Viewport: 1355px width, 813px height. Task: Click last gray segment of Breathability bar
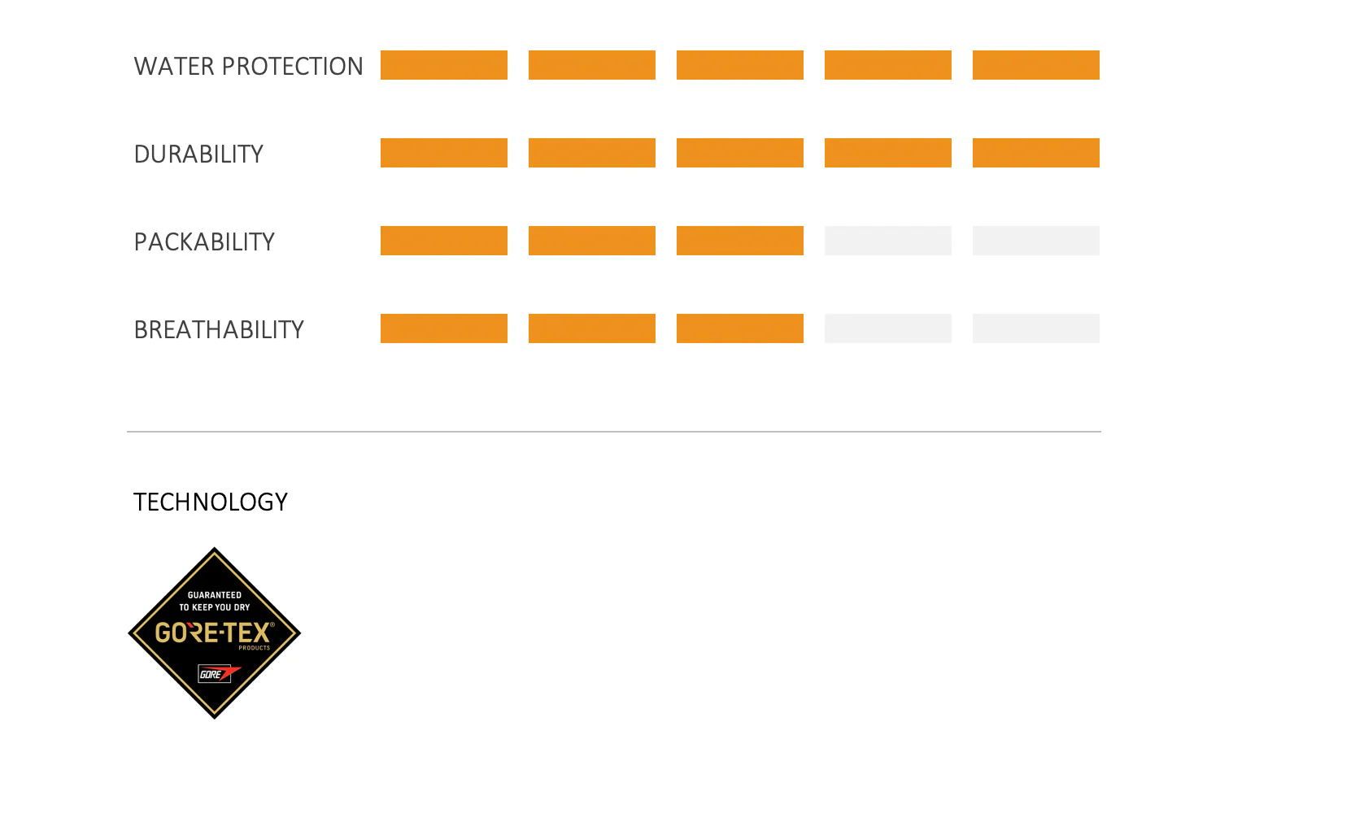point(1036,328)
